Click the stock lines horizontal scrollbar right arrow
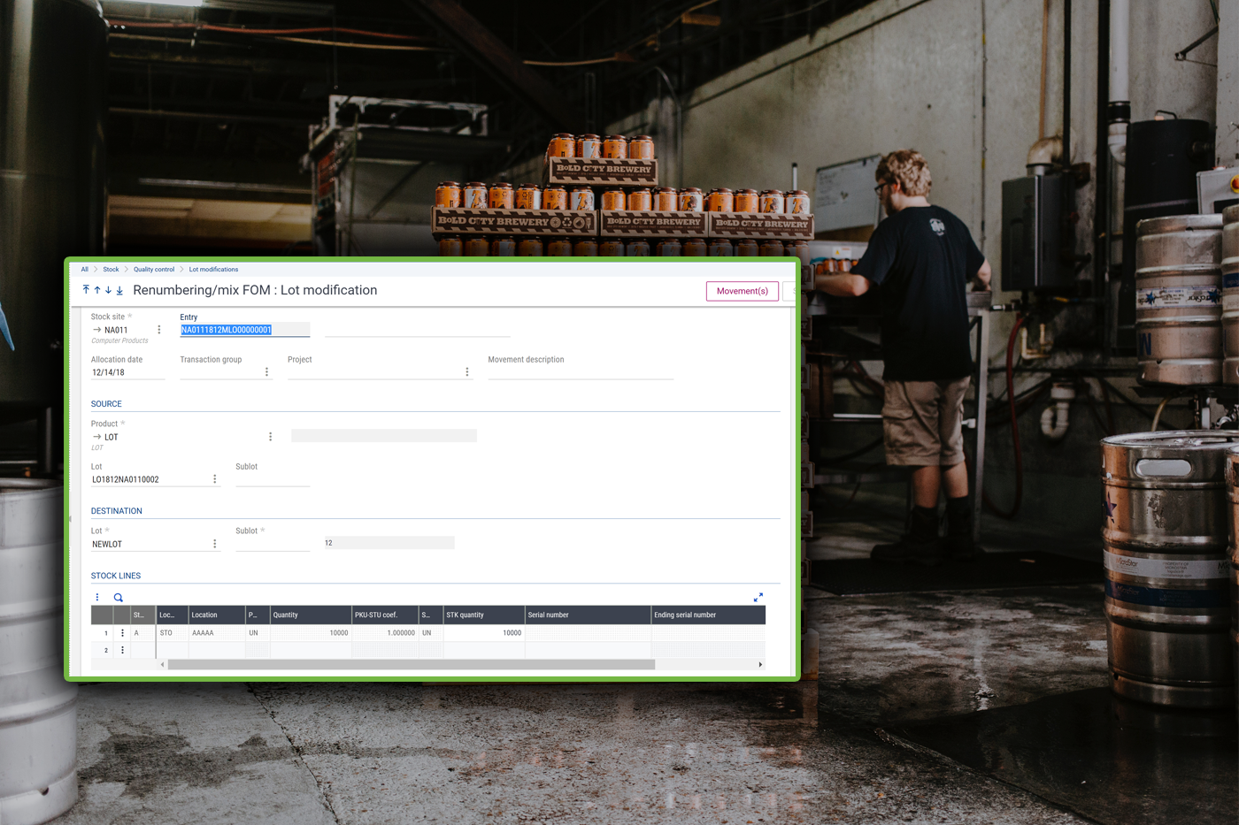 point(760,664)
